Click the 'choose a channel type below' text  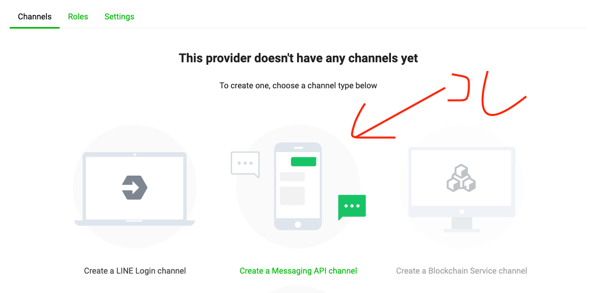tap(325, 86)
